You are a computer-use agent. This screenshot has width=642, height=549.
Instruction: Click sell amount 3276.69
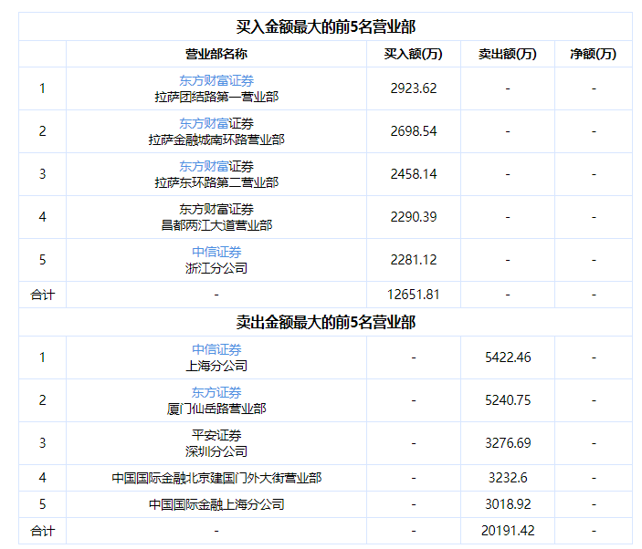click(x=508, y=443)
